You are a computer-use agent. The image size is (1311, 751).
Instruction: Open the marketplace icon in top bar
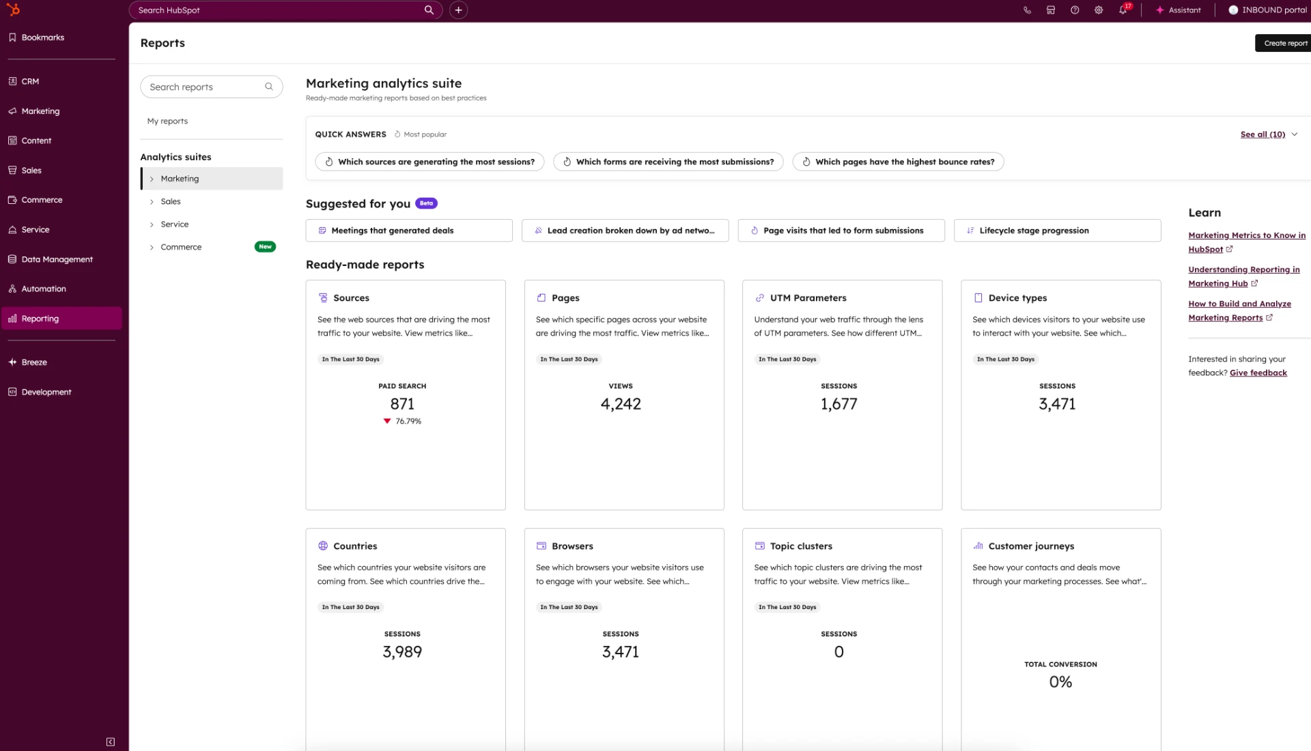1051,10
